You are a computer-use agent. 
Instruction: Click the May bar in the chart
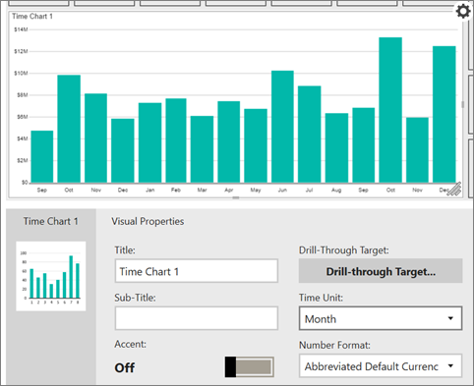(256, 145)
